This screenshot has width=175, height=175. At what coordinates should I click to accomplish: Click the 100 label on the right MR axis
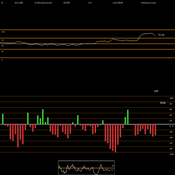click(171, 98)
